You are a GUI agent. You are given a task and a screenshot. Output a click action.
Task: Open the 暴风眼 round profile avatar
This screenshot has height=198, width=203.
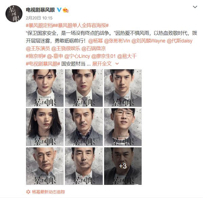14,14
